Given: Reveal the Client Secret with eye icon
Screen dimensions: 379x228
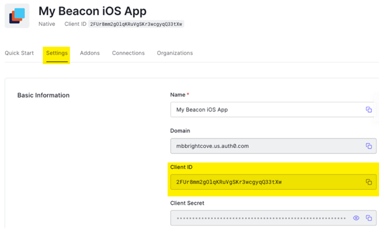Looking at the screenshot, I should [x=356, y=218].
